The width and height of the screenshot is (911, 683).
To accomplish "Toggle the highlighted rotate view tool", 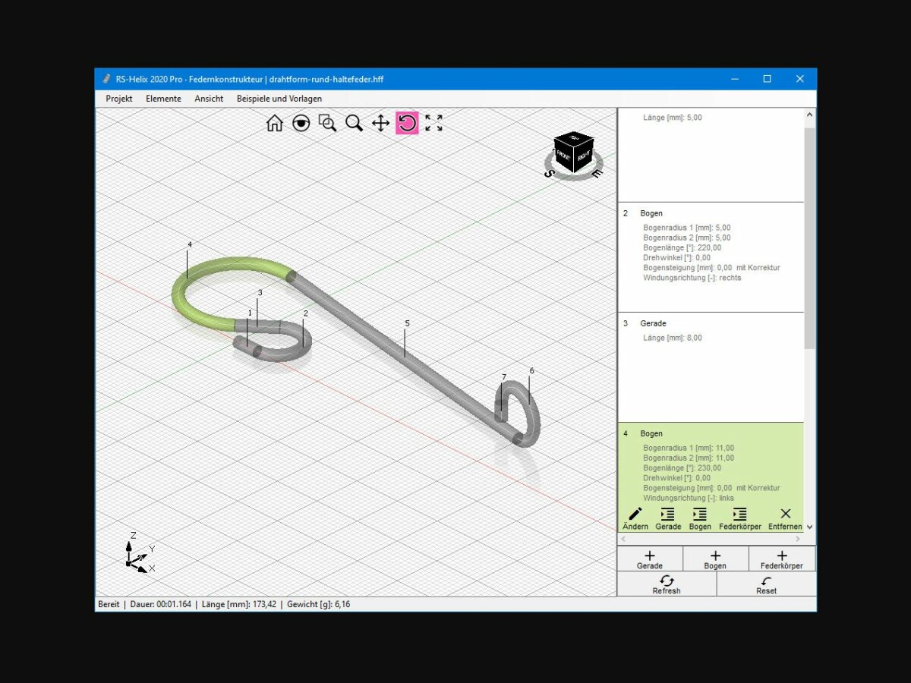I will (x=407, y=123).
